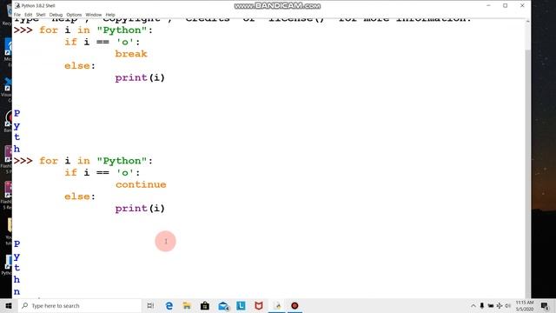
Task: Click the Windows Start button
Action: 9,305
